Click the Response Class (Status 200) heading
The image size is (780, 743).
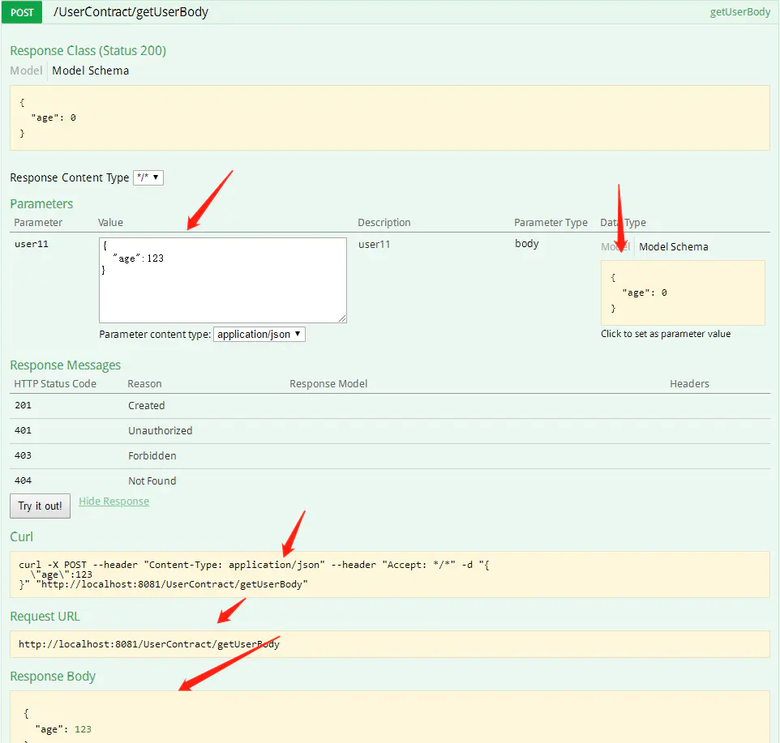coord(88,51)
